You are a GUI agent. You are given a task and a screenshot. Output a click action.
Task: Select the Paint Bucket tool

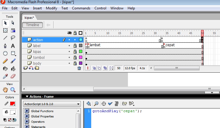[x=13, y=69]
